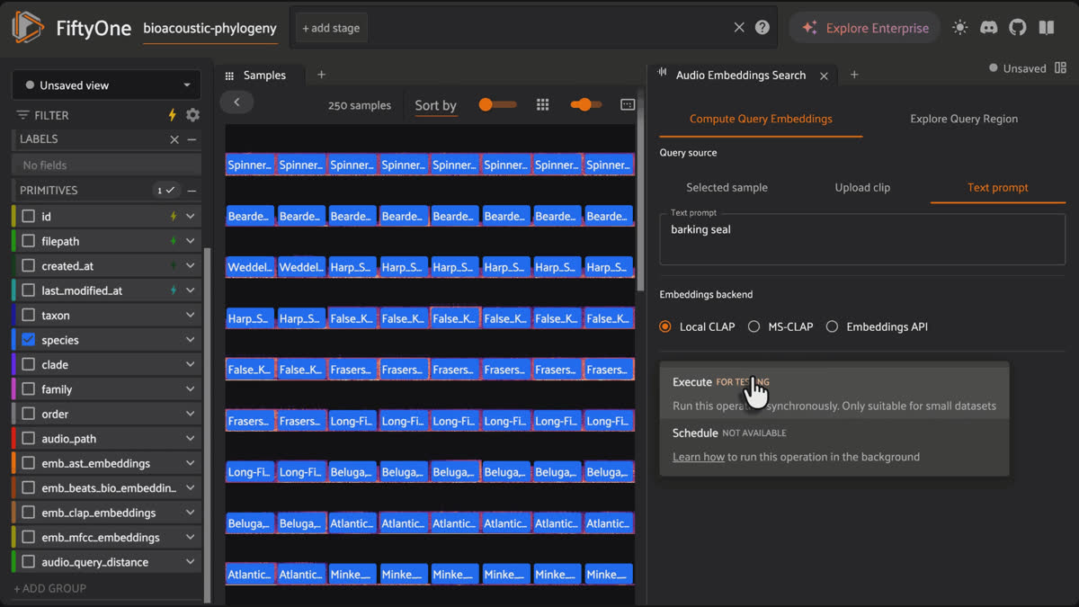Click the grid icon on the Samples tab
The width and height of the screenshot is (1079, 607).
[x=229, y=76]
